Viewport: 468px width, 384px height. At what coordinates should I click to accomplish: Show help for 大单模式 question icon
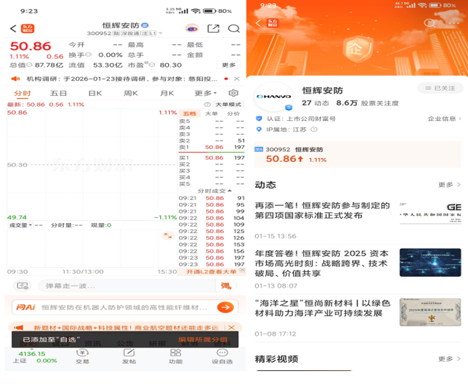(207, 105)
